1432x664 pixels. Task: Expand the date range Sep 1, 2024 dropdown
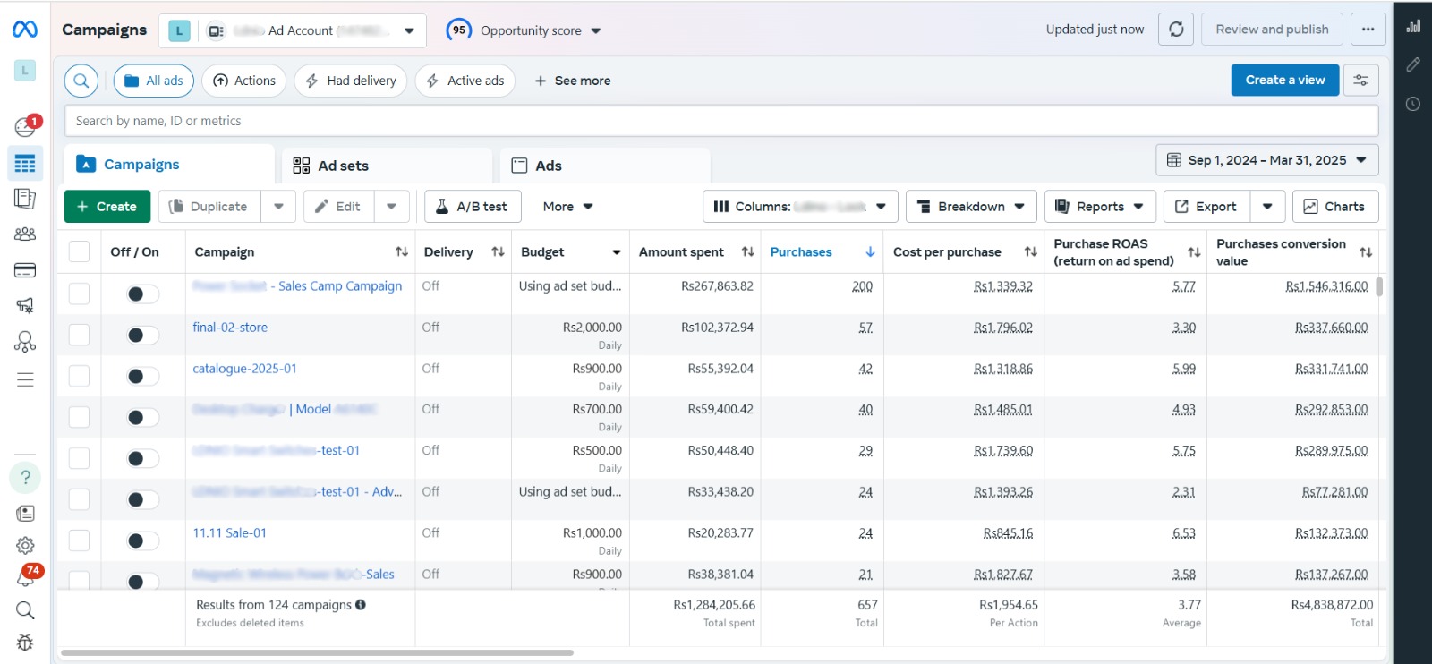coord(1266,160)
